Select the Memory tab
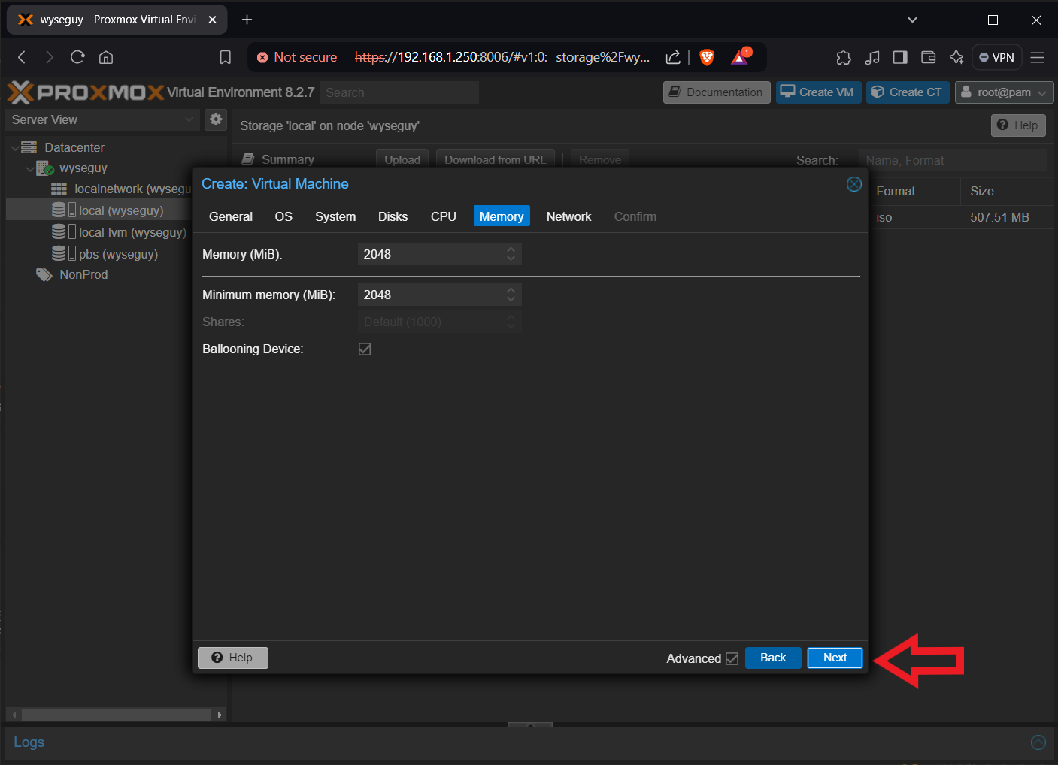Screen dimensions: 1058x765 click(x=502, y=216)
